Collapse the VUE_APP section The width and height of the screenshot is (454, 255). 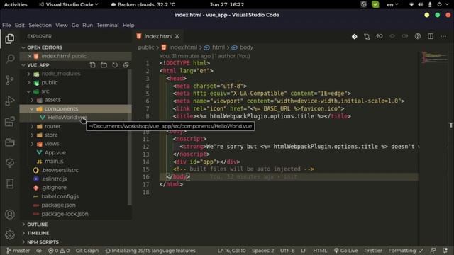38,65
